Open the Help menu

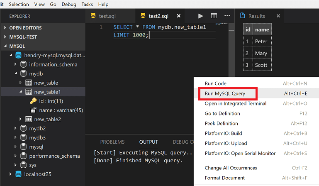pos(103,4)
